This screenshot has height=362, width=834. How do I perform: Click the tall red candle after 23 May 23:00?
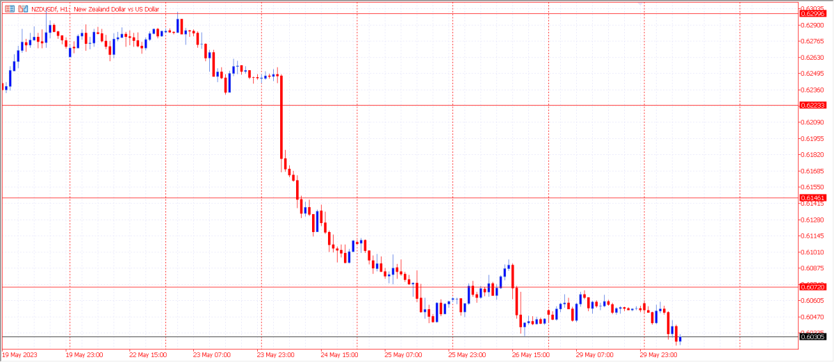tap(281, 117)
